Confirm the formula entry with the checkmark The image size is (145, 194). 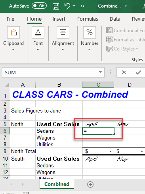click(138, 72)
